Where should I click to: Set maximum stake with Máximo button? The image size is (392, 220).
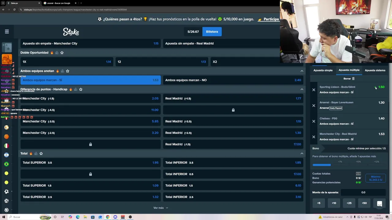(x=375, y=178)
